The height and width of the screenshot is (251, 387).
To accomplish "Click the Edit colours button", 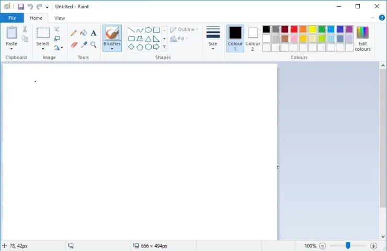I will coord(362,38).
